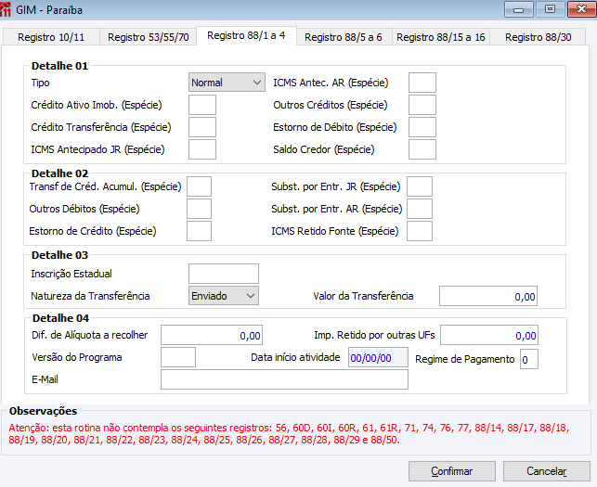
Task: Select the Outros Créditos (Espécie) field
Action: click(422, 105)
